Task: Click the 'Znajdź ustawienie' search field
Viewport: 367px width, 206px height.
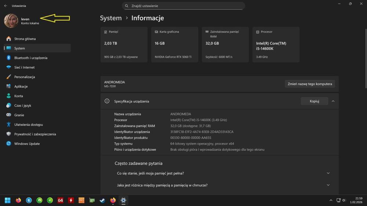Action: (183, 6)
